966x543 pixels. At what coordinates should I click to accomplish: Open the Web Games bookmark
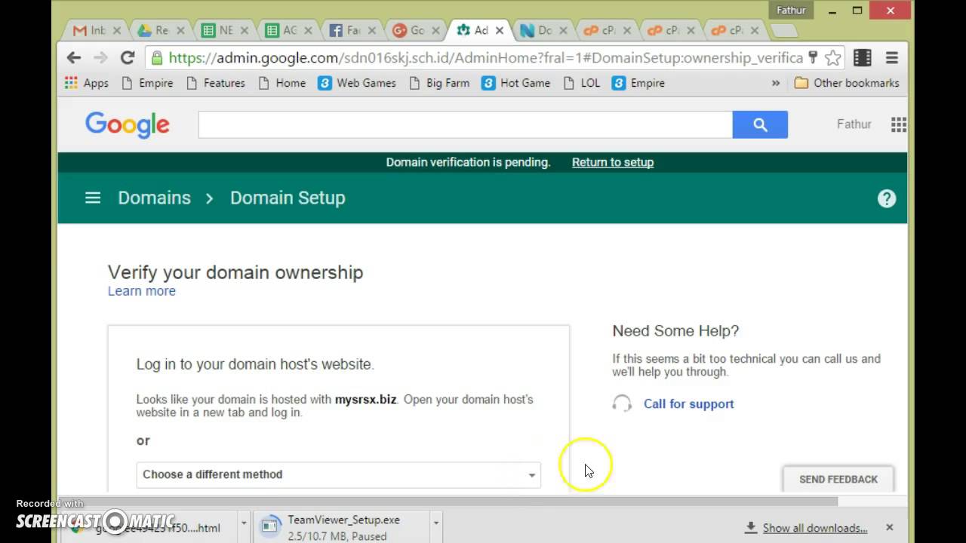coord(357,83)
